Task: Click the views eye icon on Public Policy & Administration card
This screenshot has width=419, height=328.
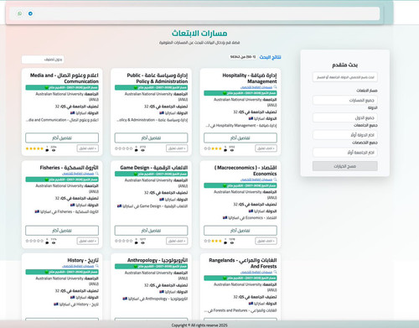Action: click(142, 150)
